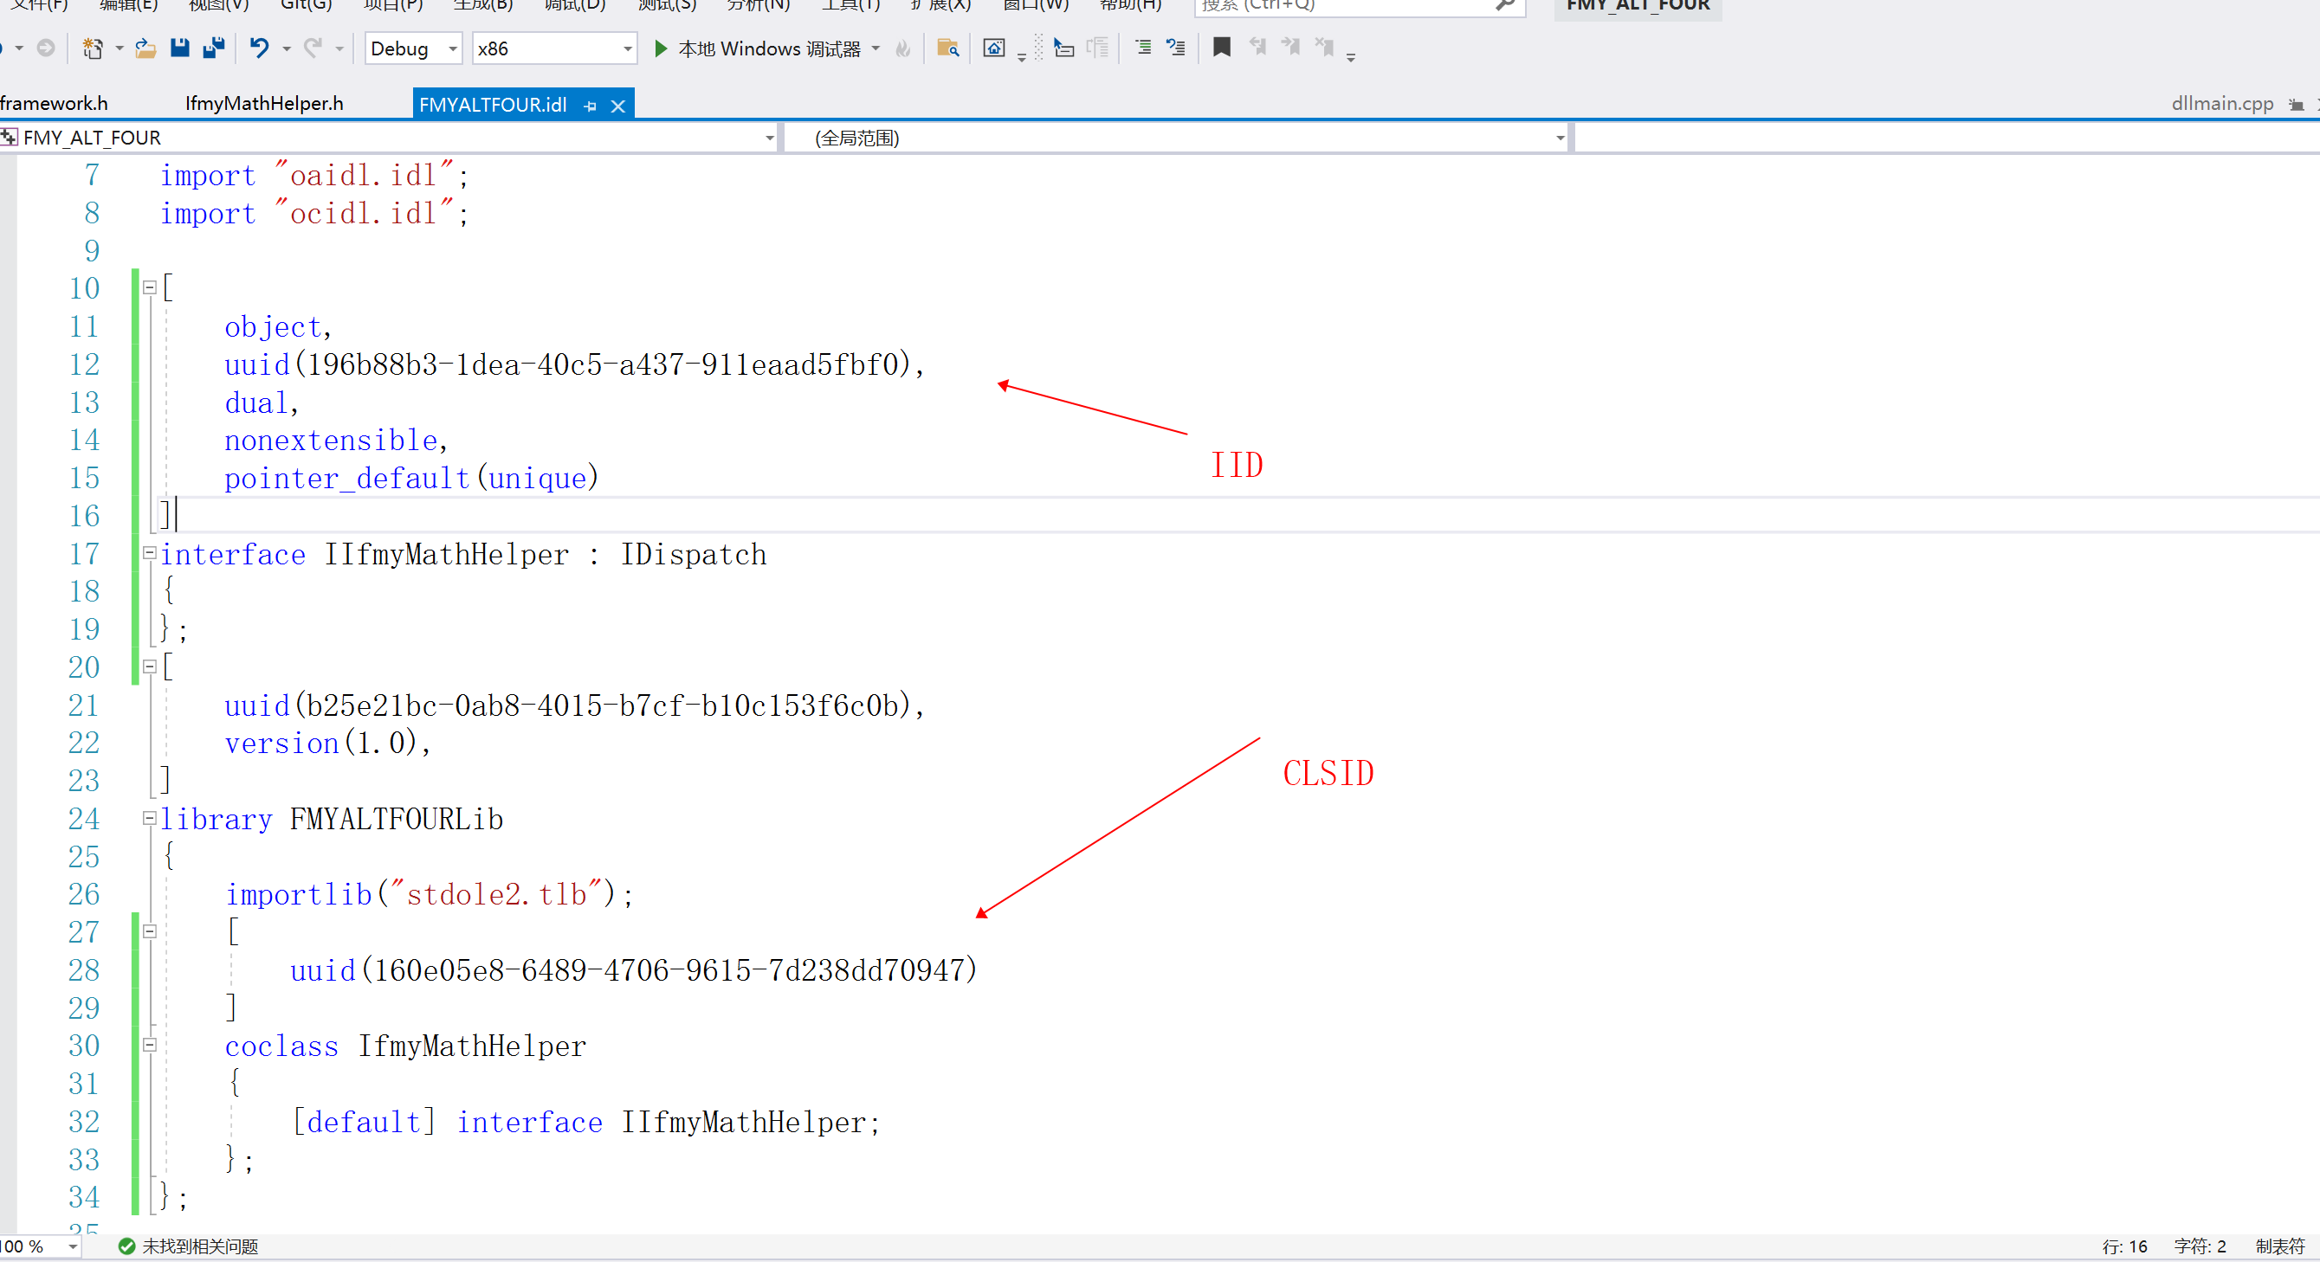The width and height of the screenshot is (2320, 1262).
Task: Click the uuid b25e21bc line
Action: tap(573, 705)
